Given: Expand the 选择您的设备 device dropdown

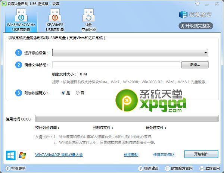Looking at the screenshot, I should [x=130, y=53].
